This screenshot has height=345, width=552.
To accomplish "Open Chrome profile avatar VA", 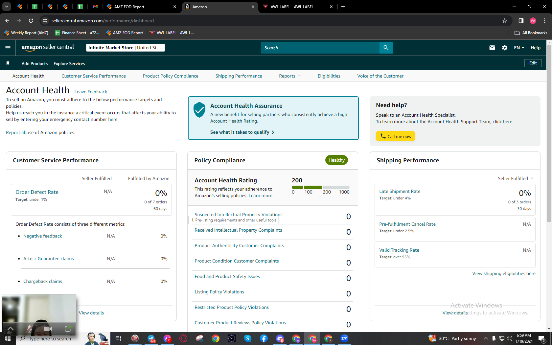I will click(533, 21).
